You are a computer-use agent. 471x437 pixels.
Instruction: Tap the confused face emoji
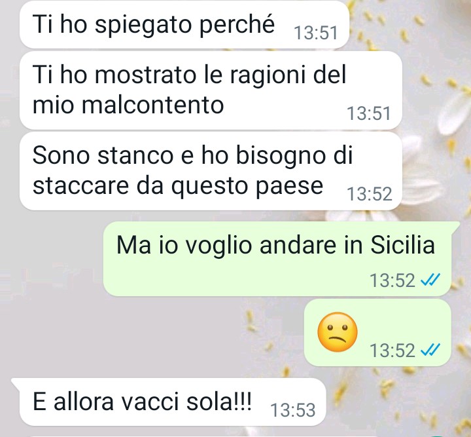click(338, 332)
